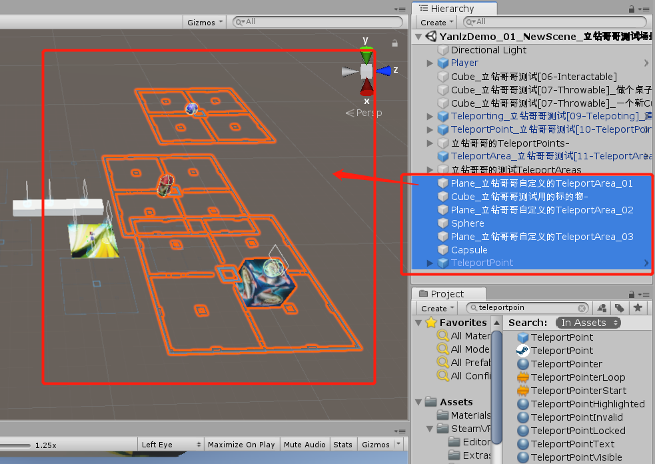Switch to the Project tab
Viewport: 655px width, 464px height.
pos(448,293)
